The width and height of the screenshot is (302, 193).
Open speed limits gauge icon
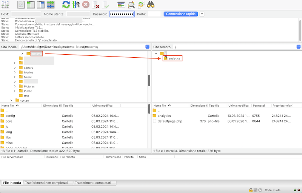260,190
